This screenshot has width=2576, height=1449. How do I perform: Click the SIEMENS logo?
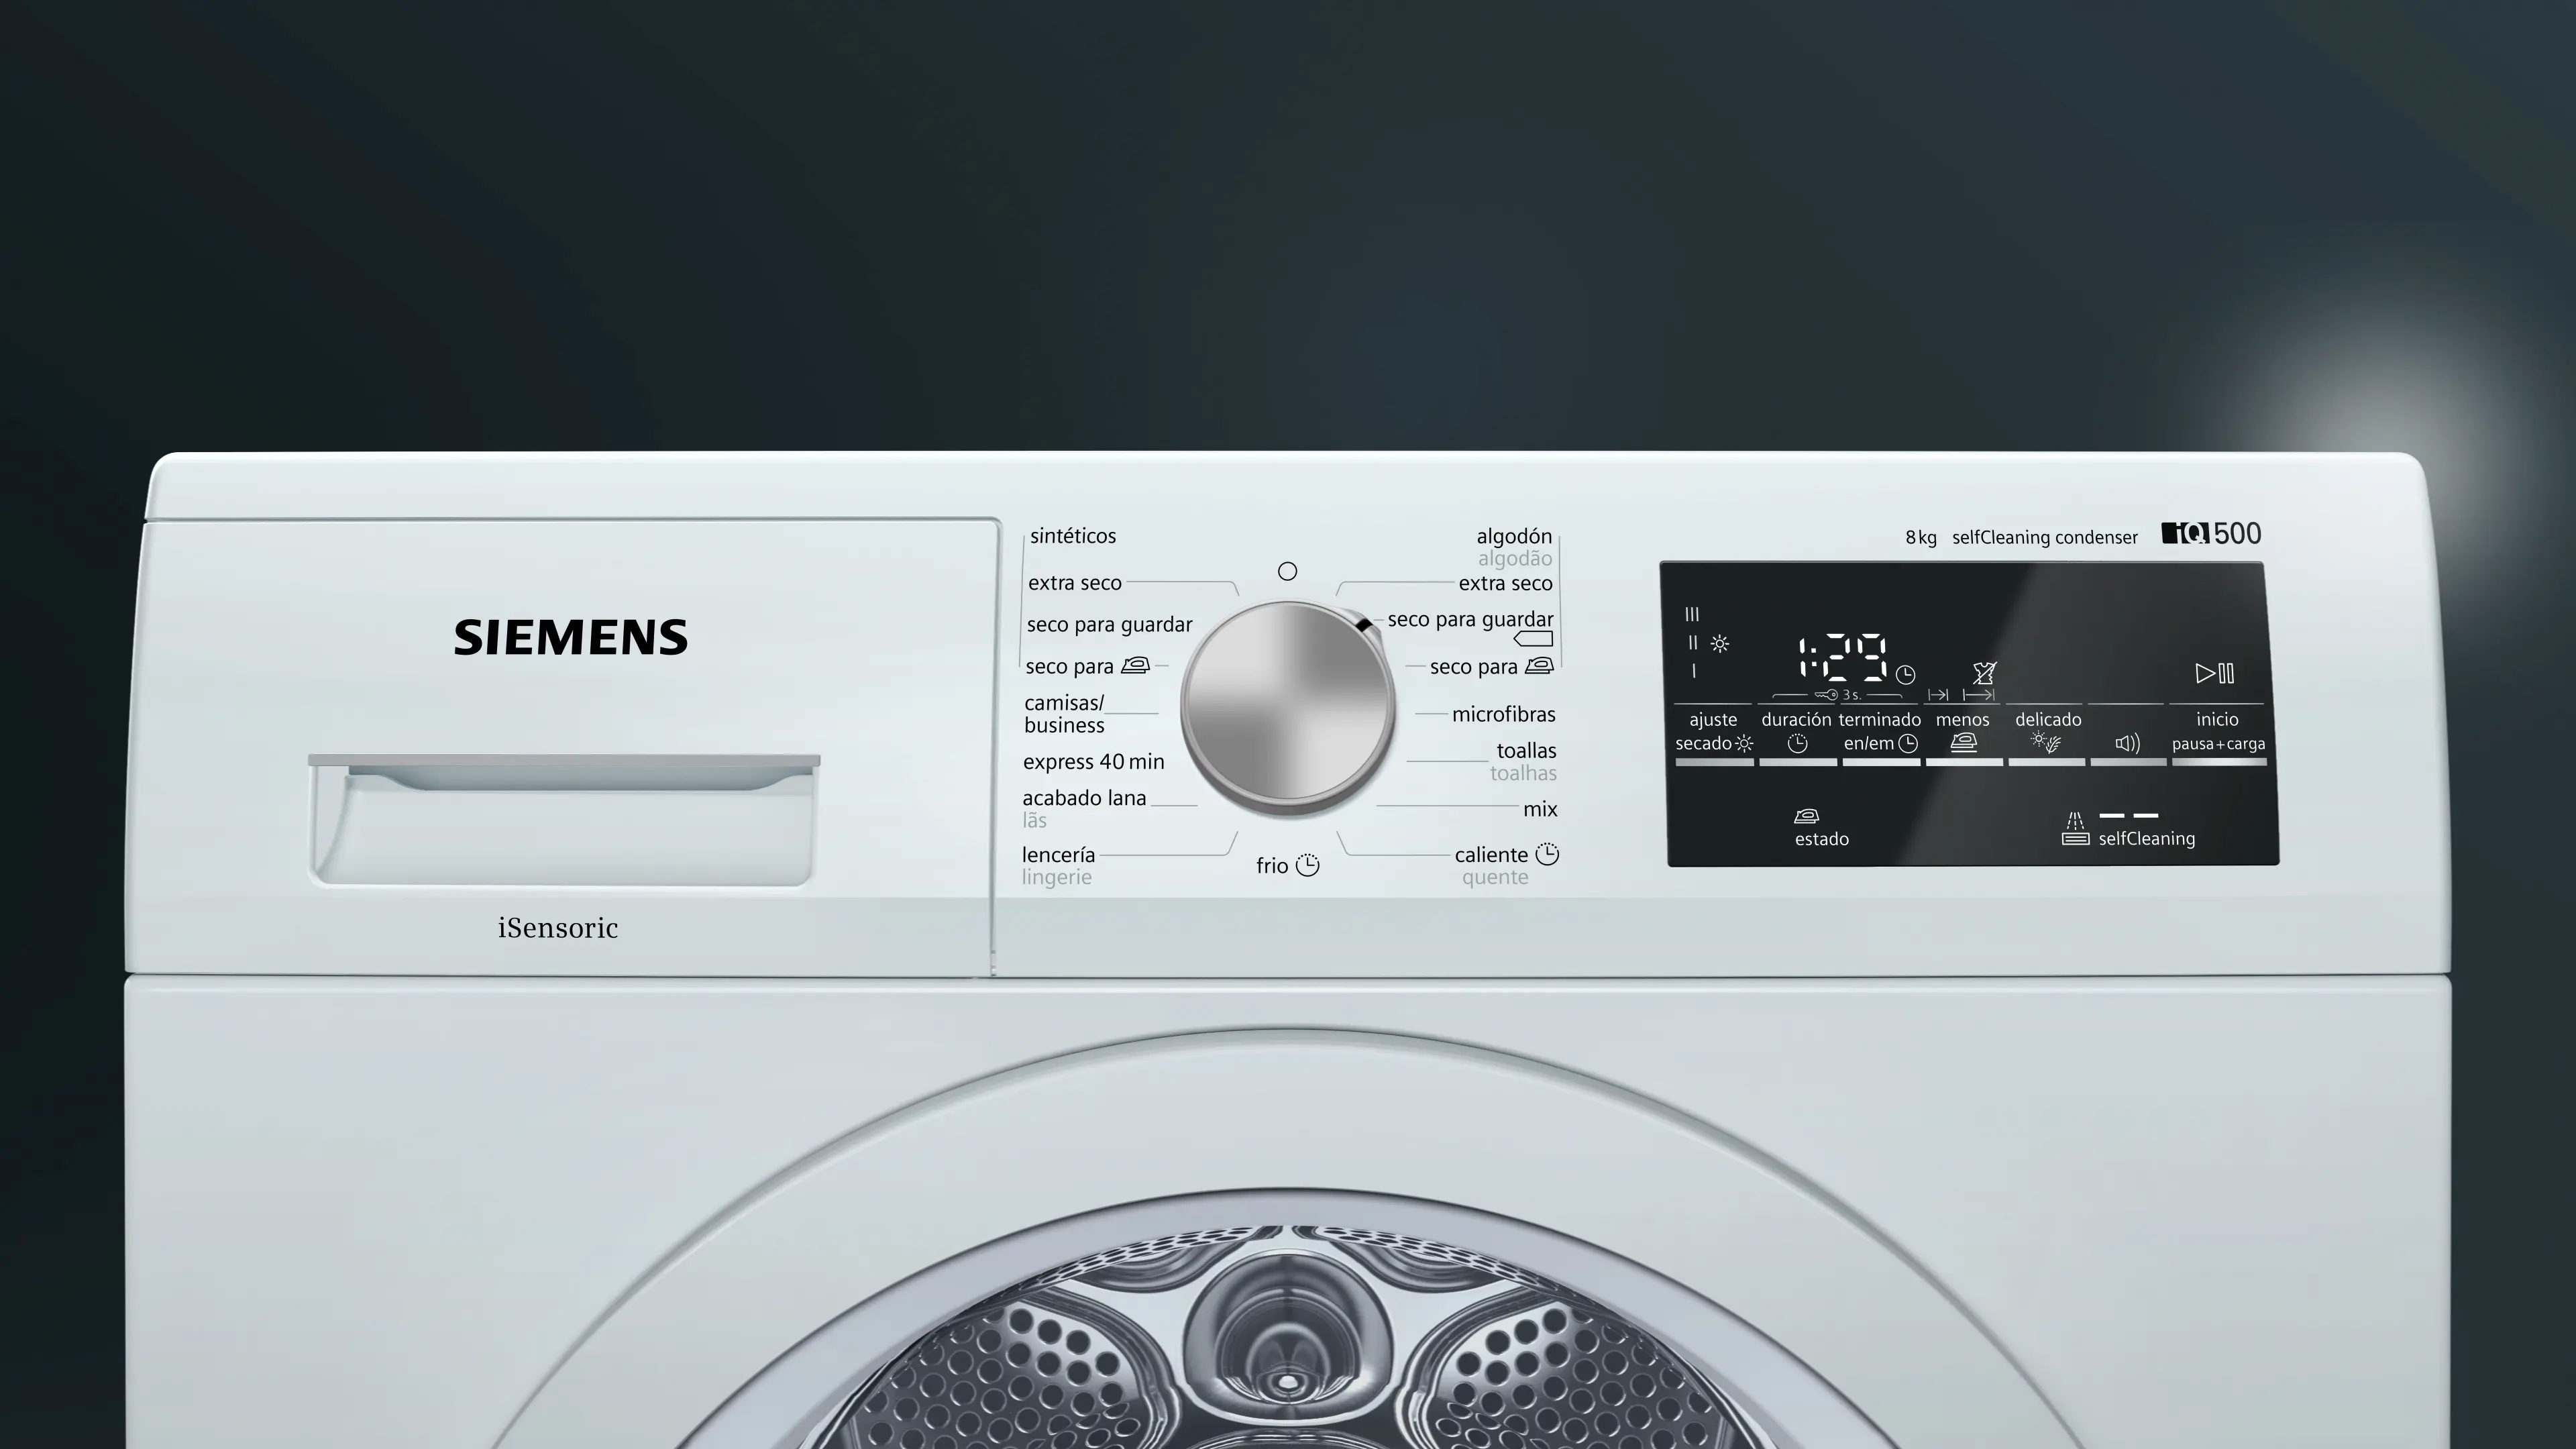(x=570, y=638)
